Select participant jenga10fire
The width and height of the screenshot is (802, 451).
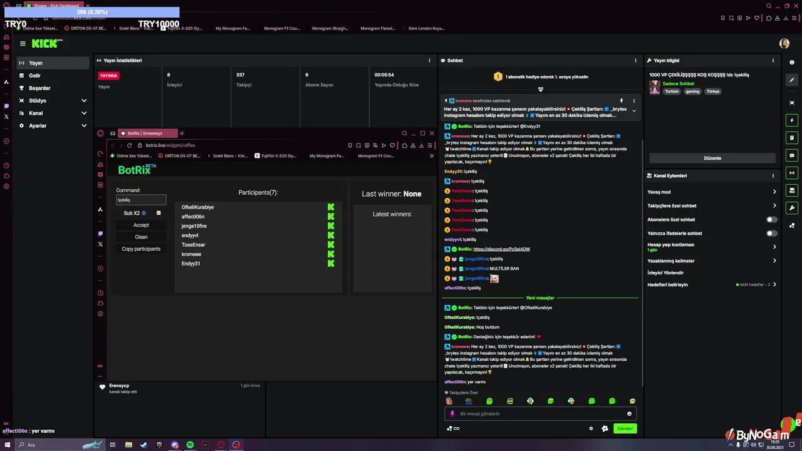[194, 226]
